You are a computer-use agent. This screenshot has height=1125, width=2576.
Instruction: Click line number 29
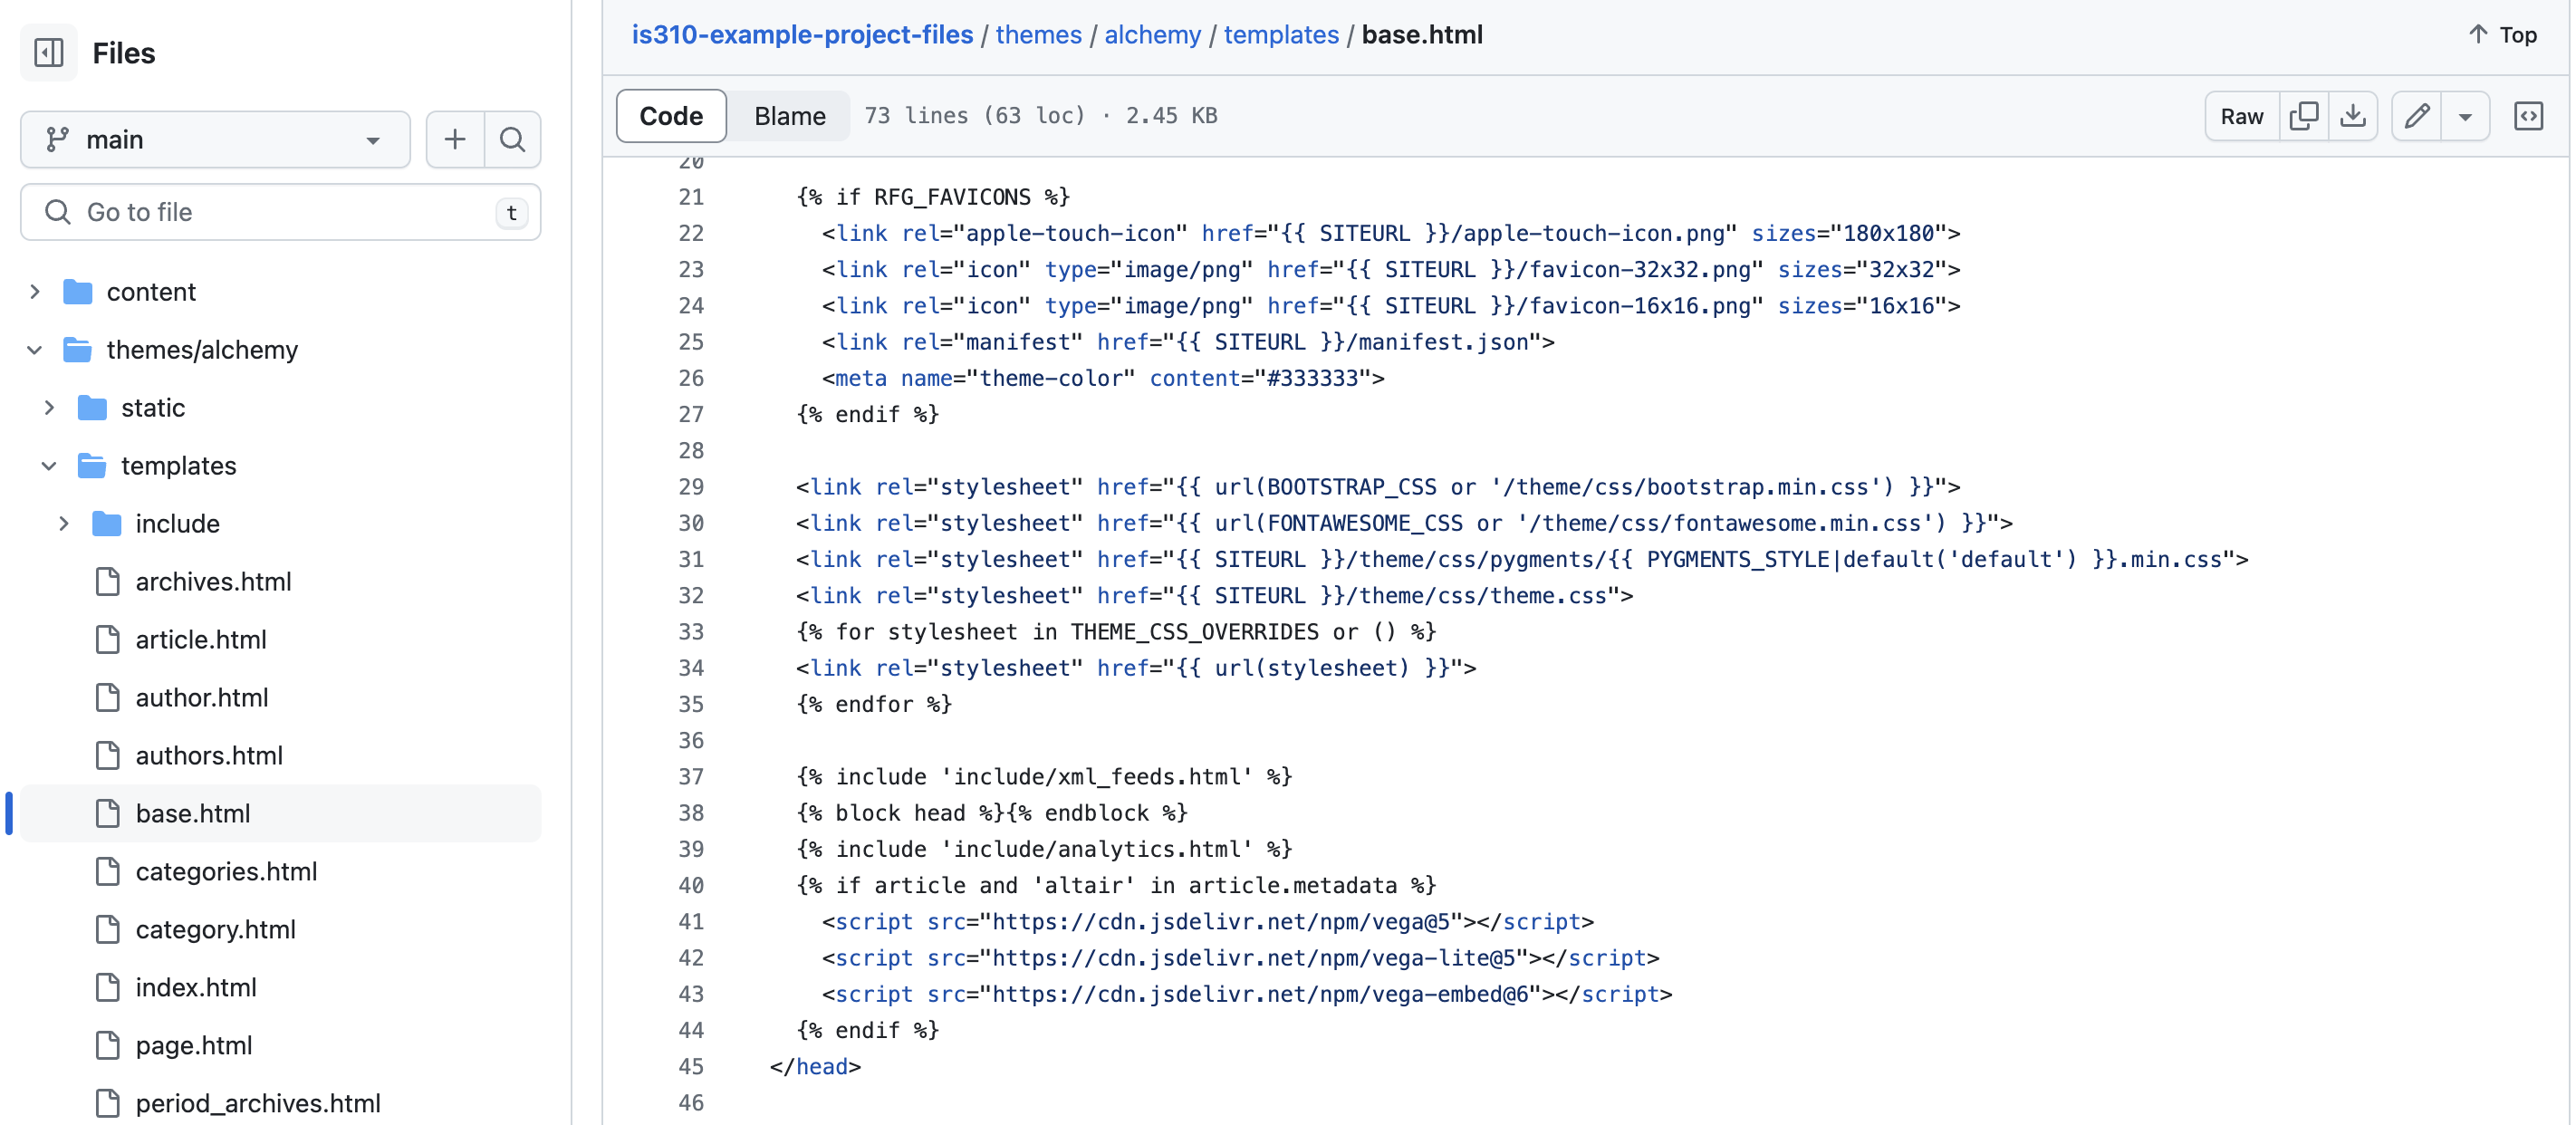tap(691, 487)
